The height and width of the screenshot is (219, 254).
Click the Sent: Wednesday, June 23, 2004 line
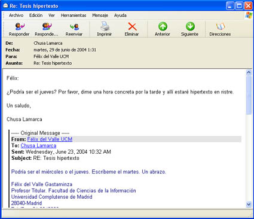click(x=61, y=152)
